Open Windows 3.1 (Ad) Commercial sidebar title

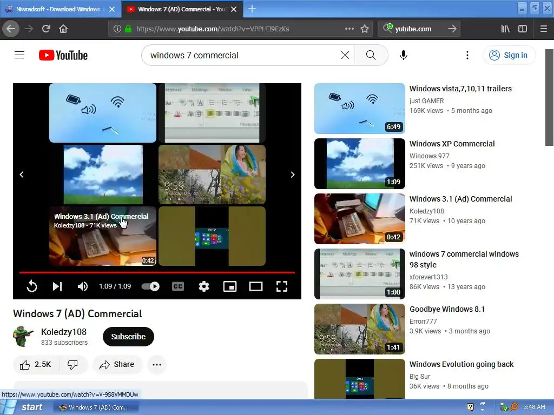(x=461, y=199)
